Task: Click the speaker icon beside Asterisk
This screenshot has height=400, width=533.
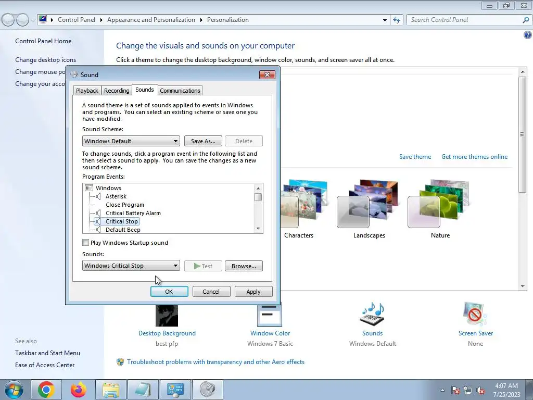Action: pos(98,196)
